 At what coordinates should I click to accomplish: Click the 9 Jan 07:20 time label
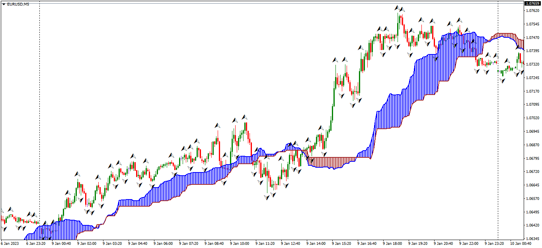[189, 243]
